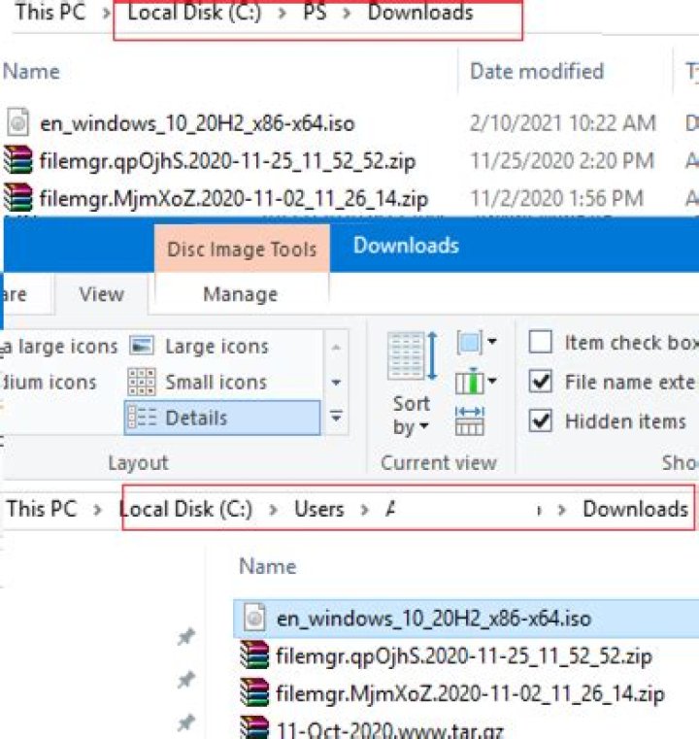Screen dimensions: 699x739
Task: Open the Sort by dropdown arrow
Action: pyautogui.click(x=424, y=426)
